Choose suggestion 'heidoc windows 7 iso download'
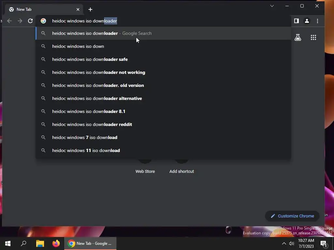This screenshot has height=250, width=334. [163, 137]
